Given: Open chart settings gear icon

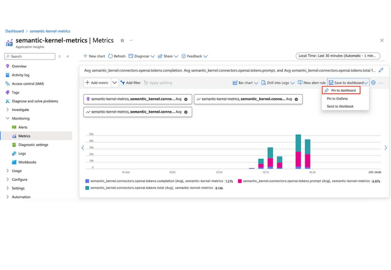Looking at the screenshot, I should point(373,83).
